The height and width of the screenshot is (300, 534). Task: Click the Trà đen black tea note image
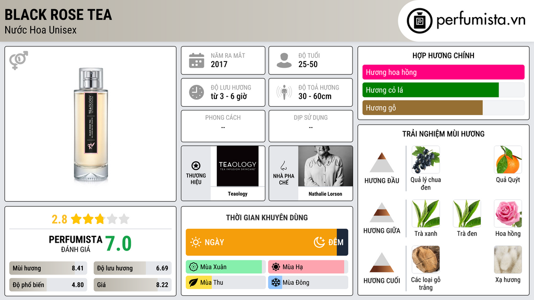[x=467, y=213]
